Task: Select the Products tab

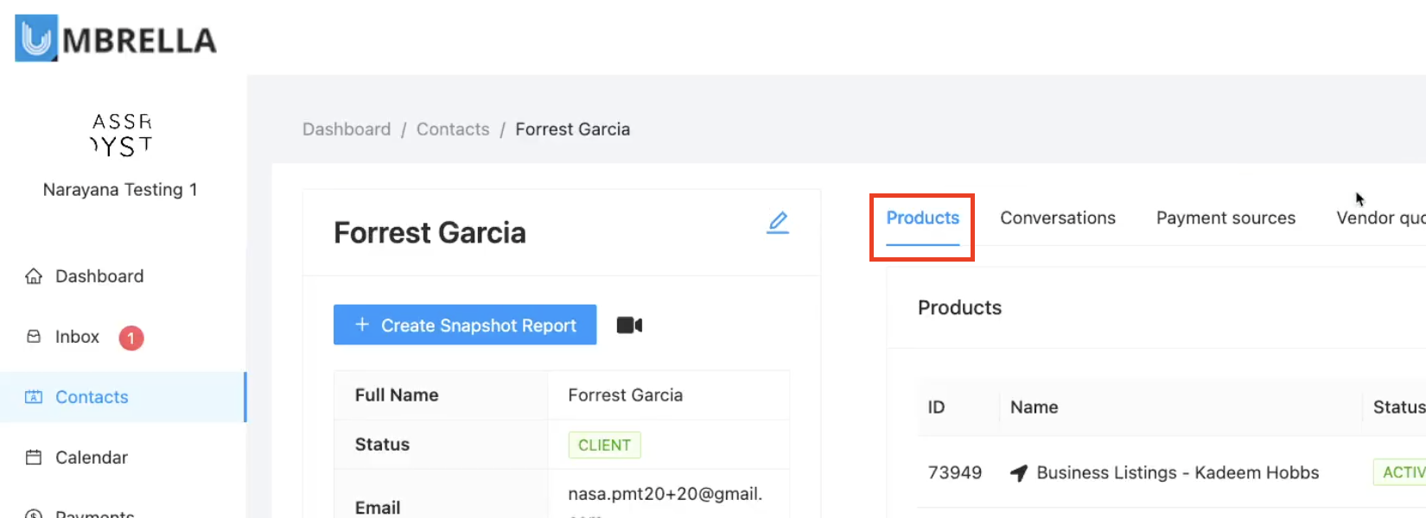Action: tap(922, 218)
